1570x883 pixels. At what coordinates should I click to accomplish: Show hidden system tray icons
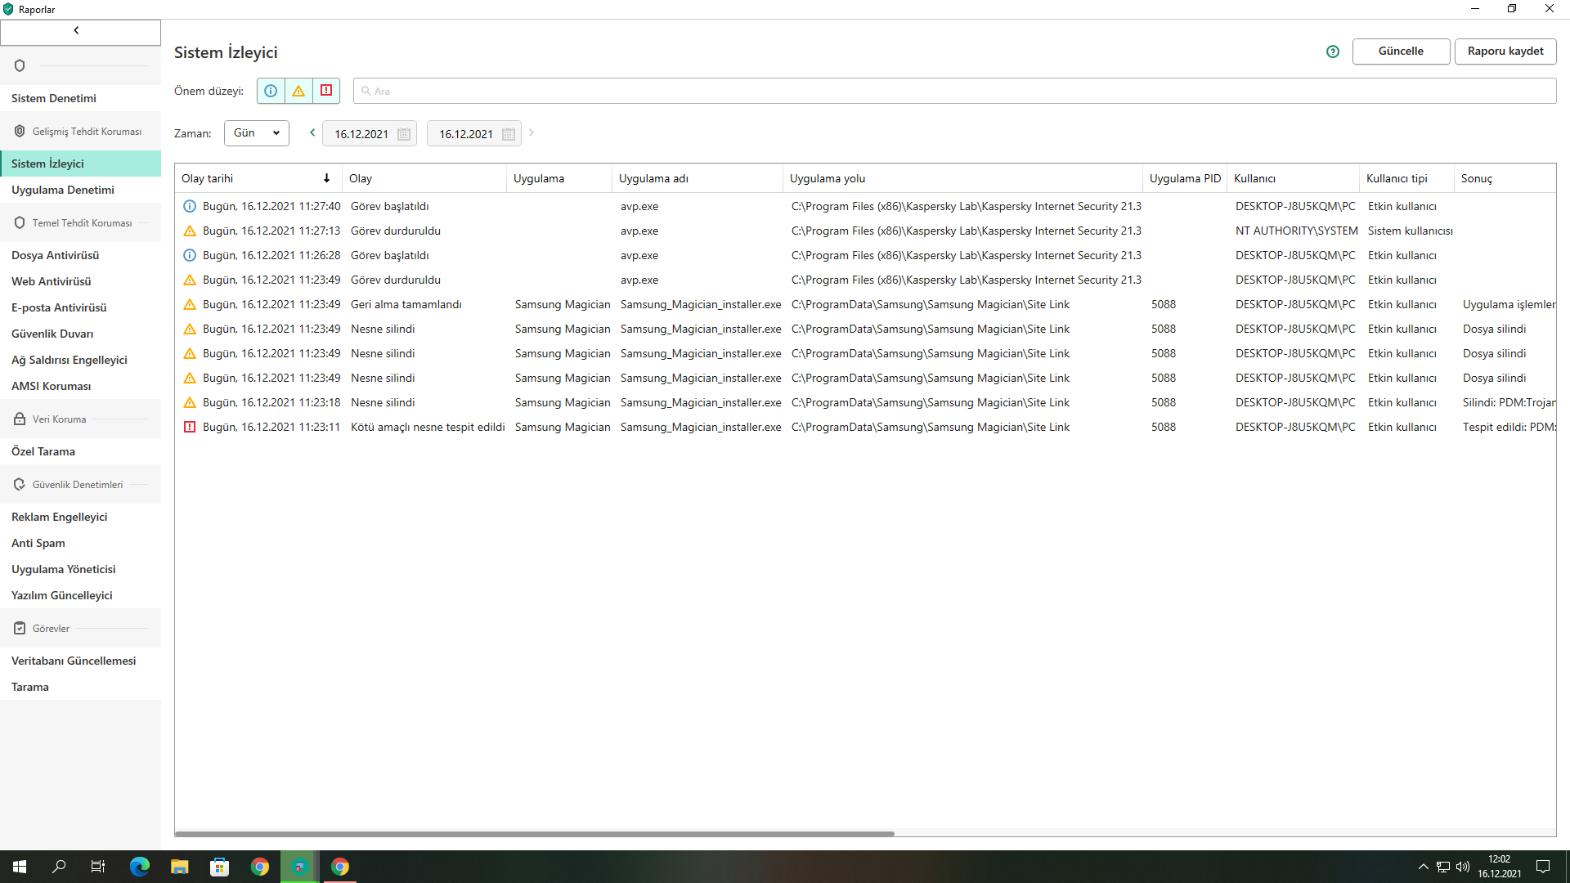pos(1423,867)
